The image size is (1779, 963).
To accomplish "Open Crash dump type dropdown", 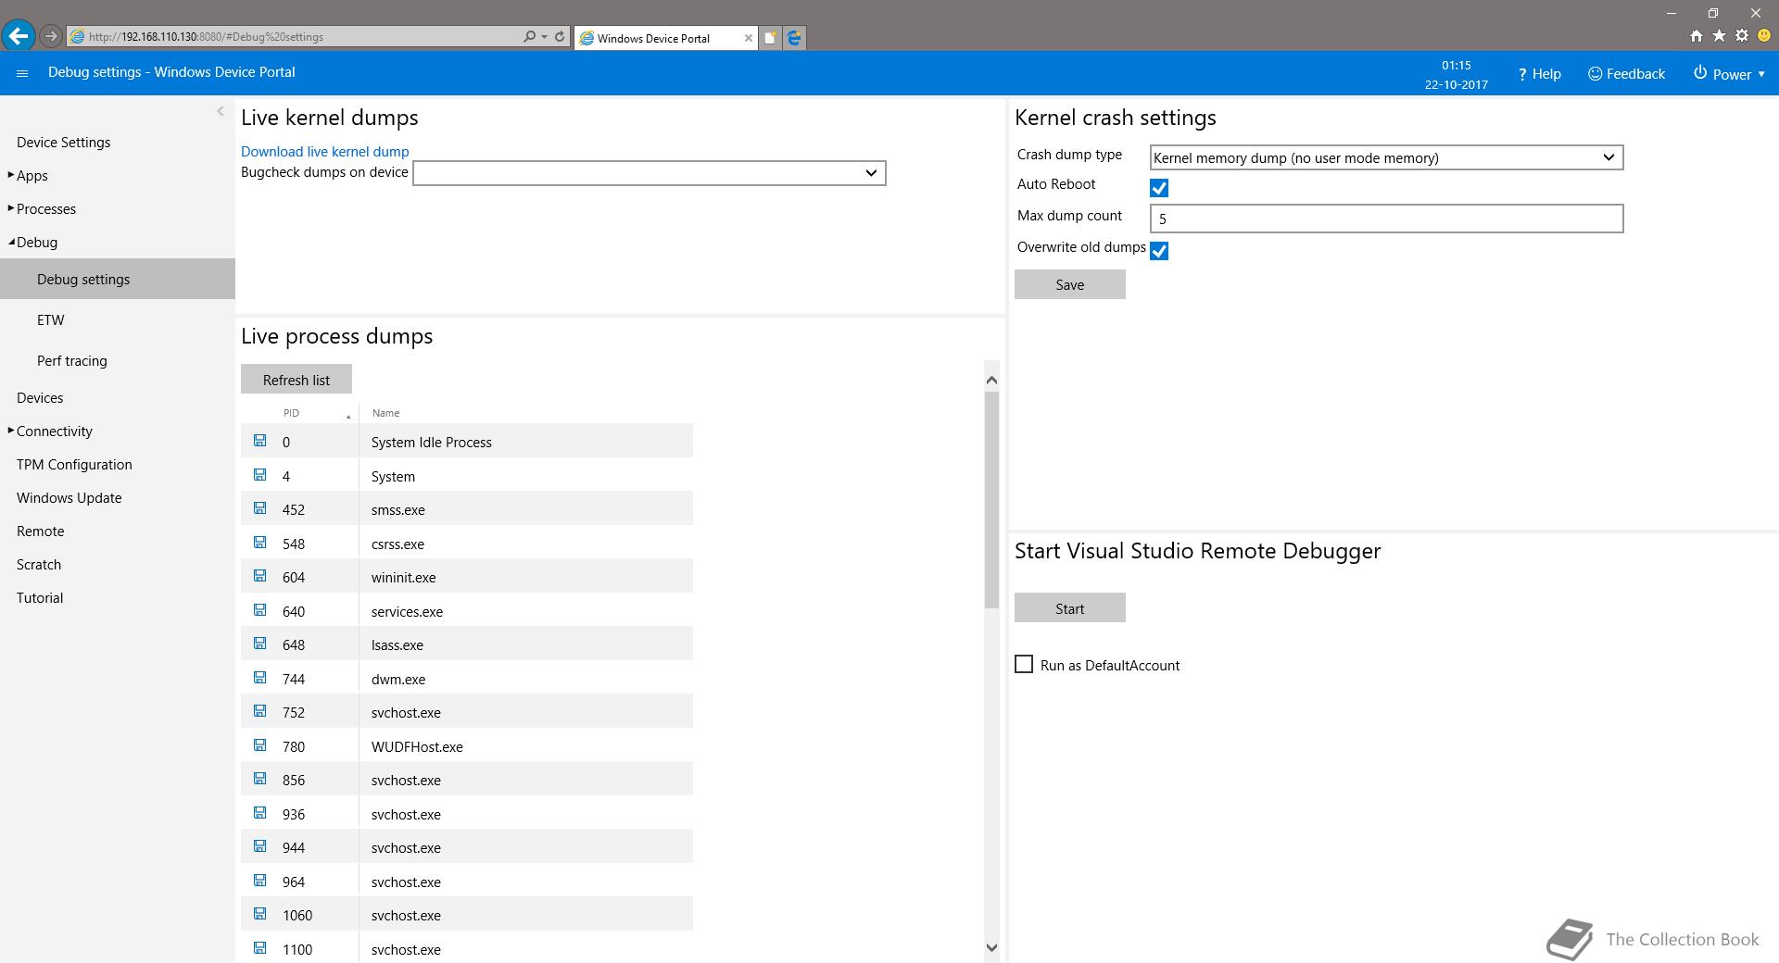I will coord(1386,157).
